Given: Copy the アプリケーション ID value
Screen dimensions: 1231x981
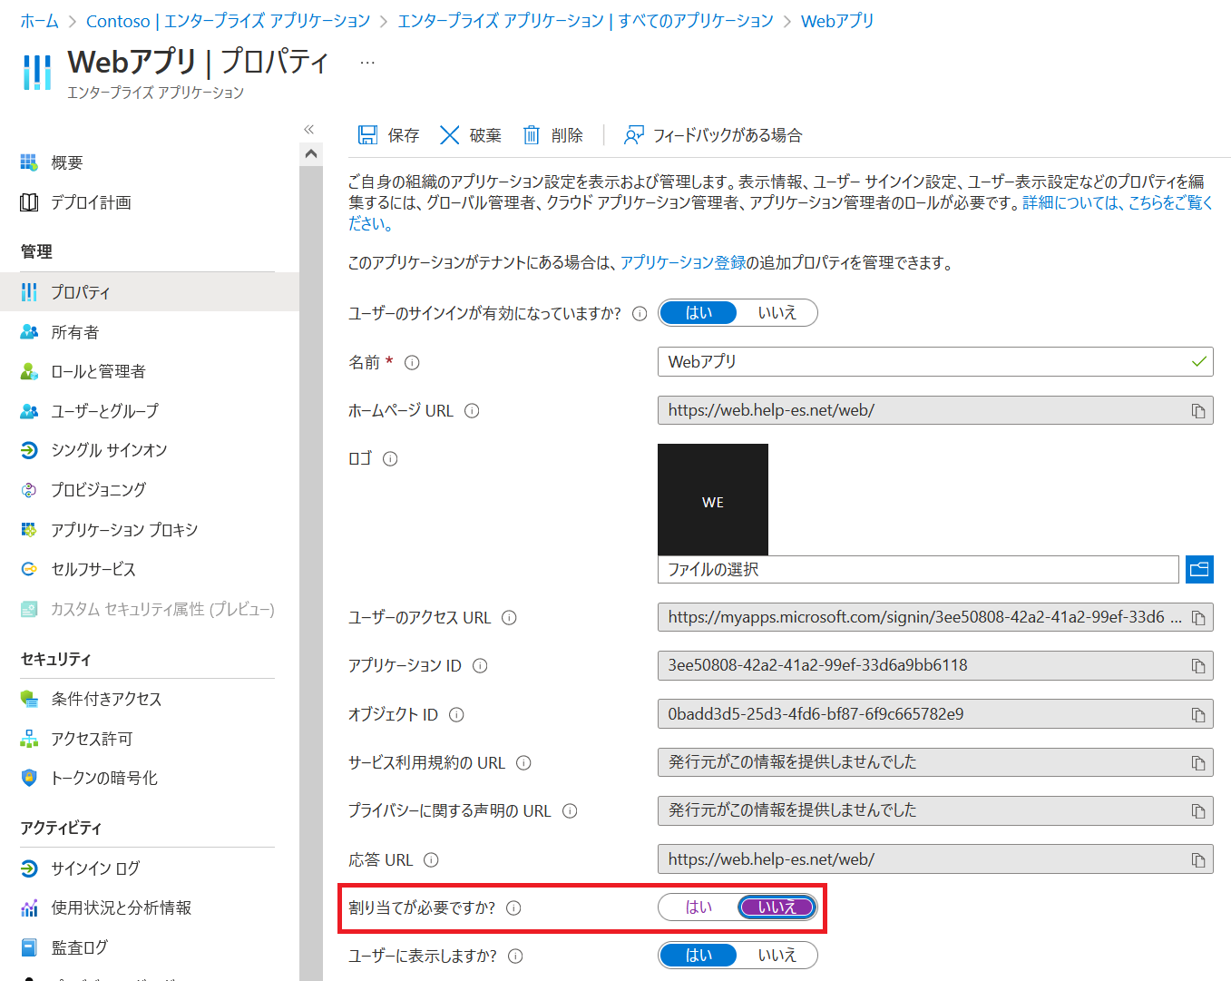Looking at the screenshot, I should (x=1198, y=666).
